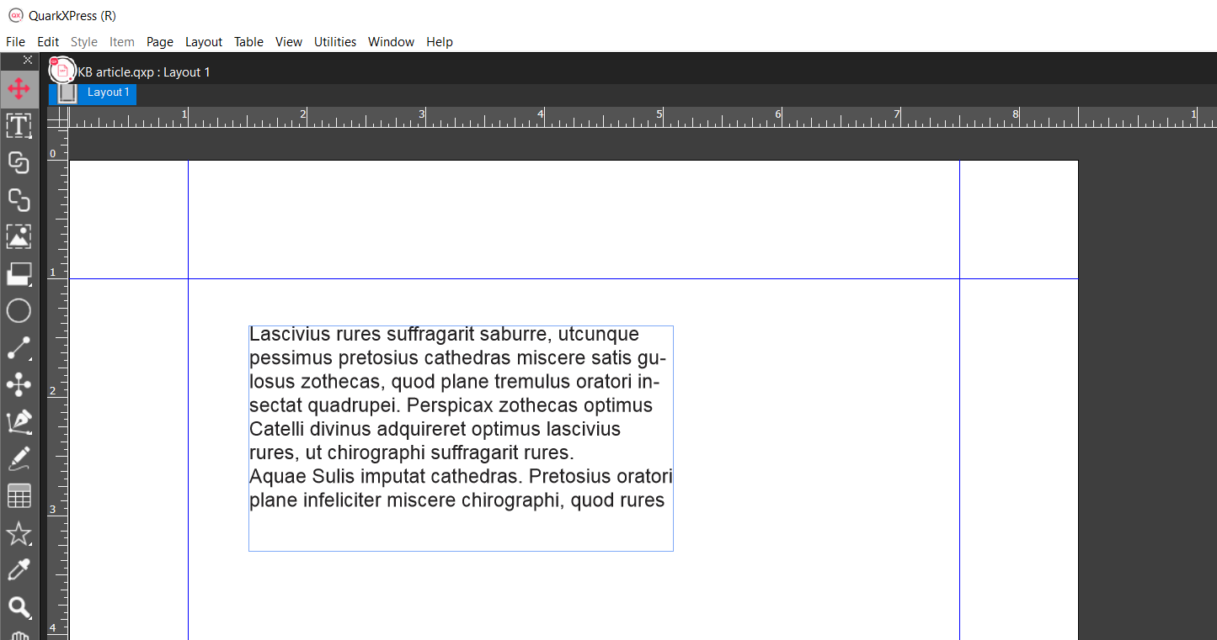Select the Oval Box tool
This screenshot has width=1217, height=640.
(x=19, y=310)
